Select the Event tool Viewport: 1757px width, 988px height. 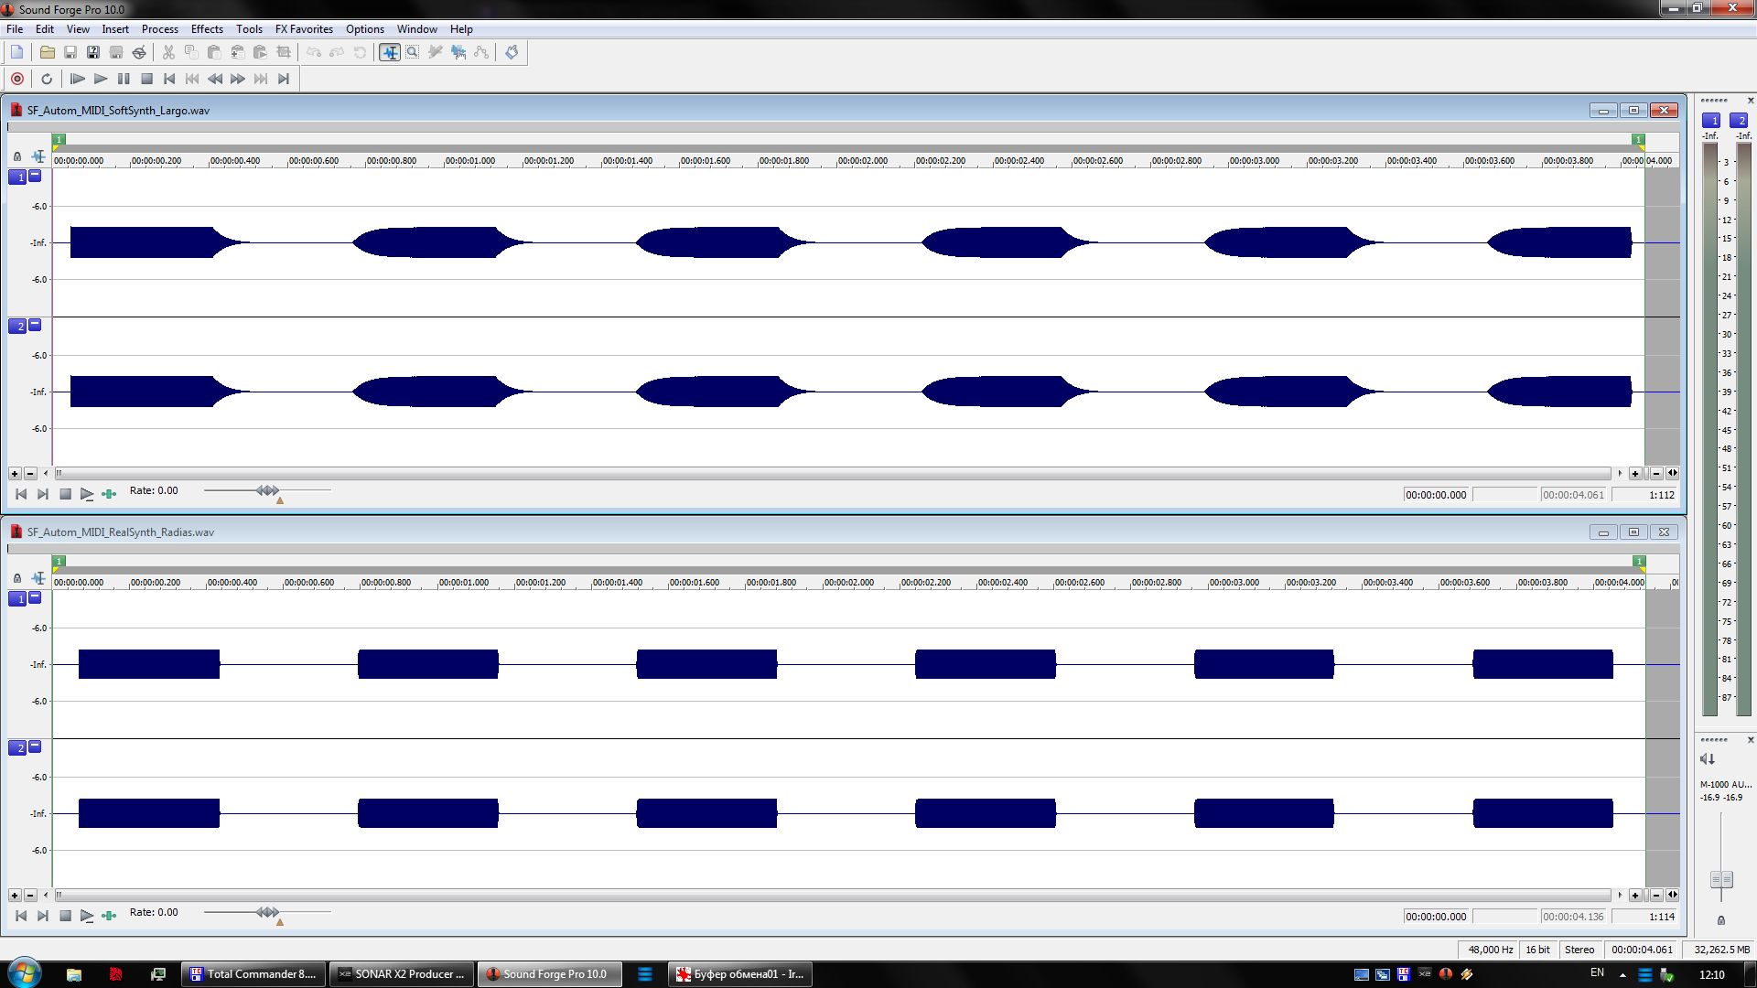pos(458,52)
